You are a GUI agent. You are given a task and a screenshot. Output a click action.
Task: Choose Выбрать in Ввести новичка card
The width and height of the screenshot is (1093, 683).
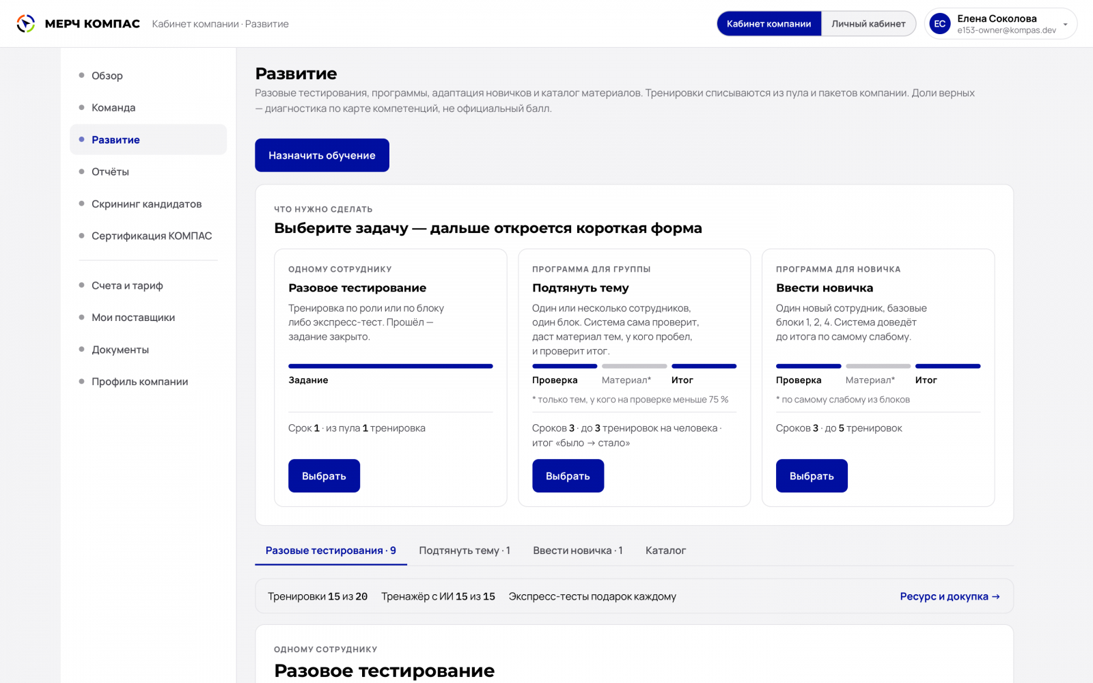click(812, 476)
